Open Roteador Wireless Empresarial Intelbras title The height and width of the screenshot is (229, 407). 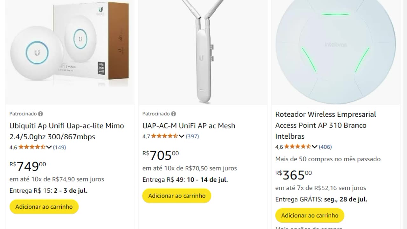[x=325, y=125]
